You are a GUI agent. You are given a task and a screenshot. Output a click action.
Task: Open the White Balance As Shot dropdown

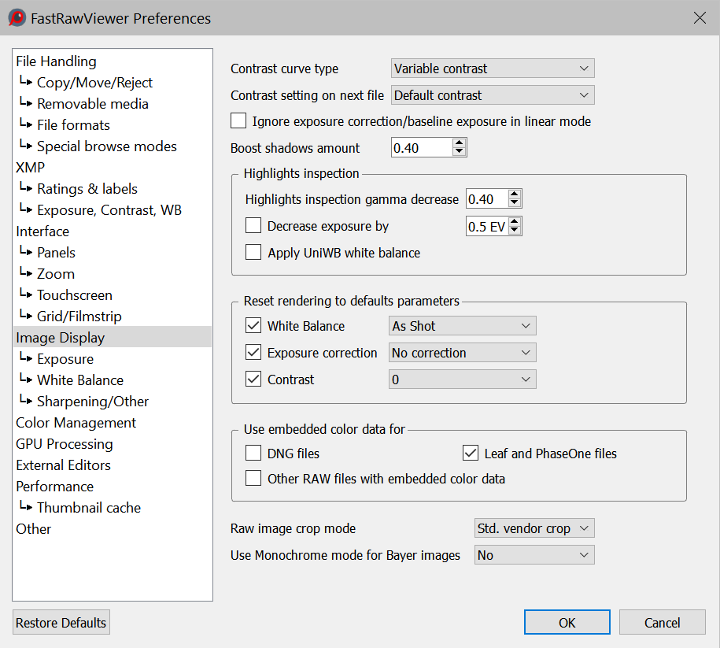[463, 326]
